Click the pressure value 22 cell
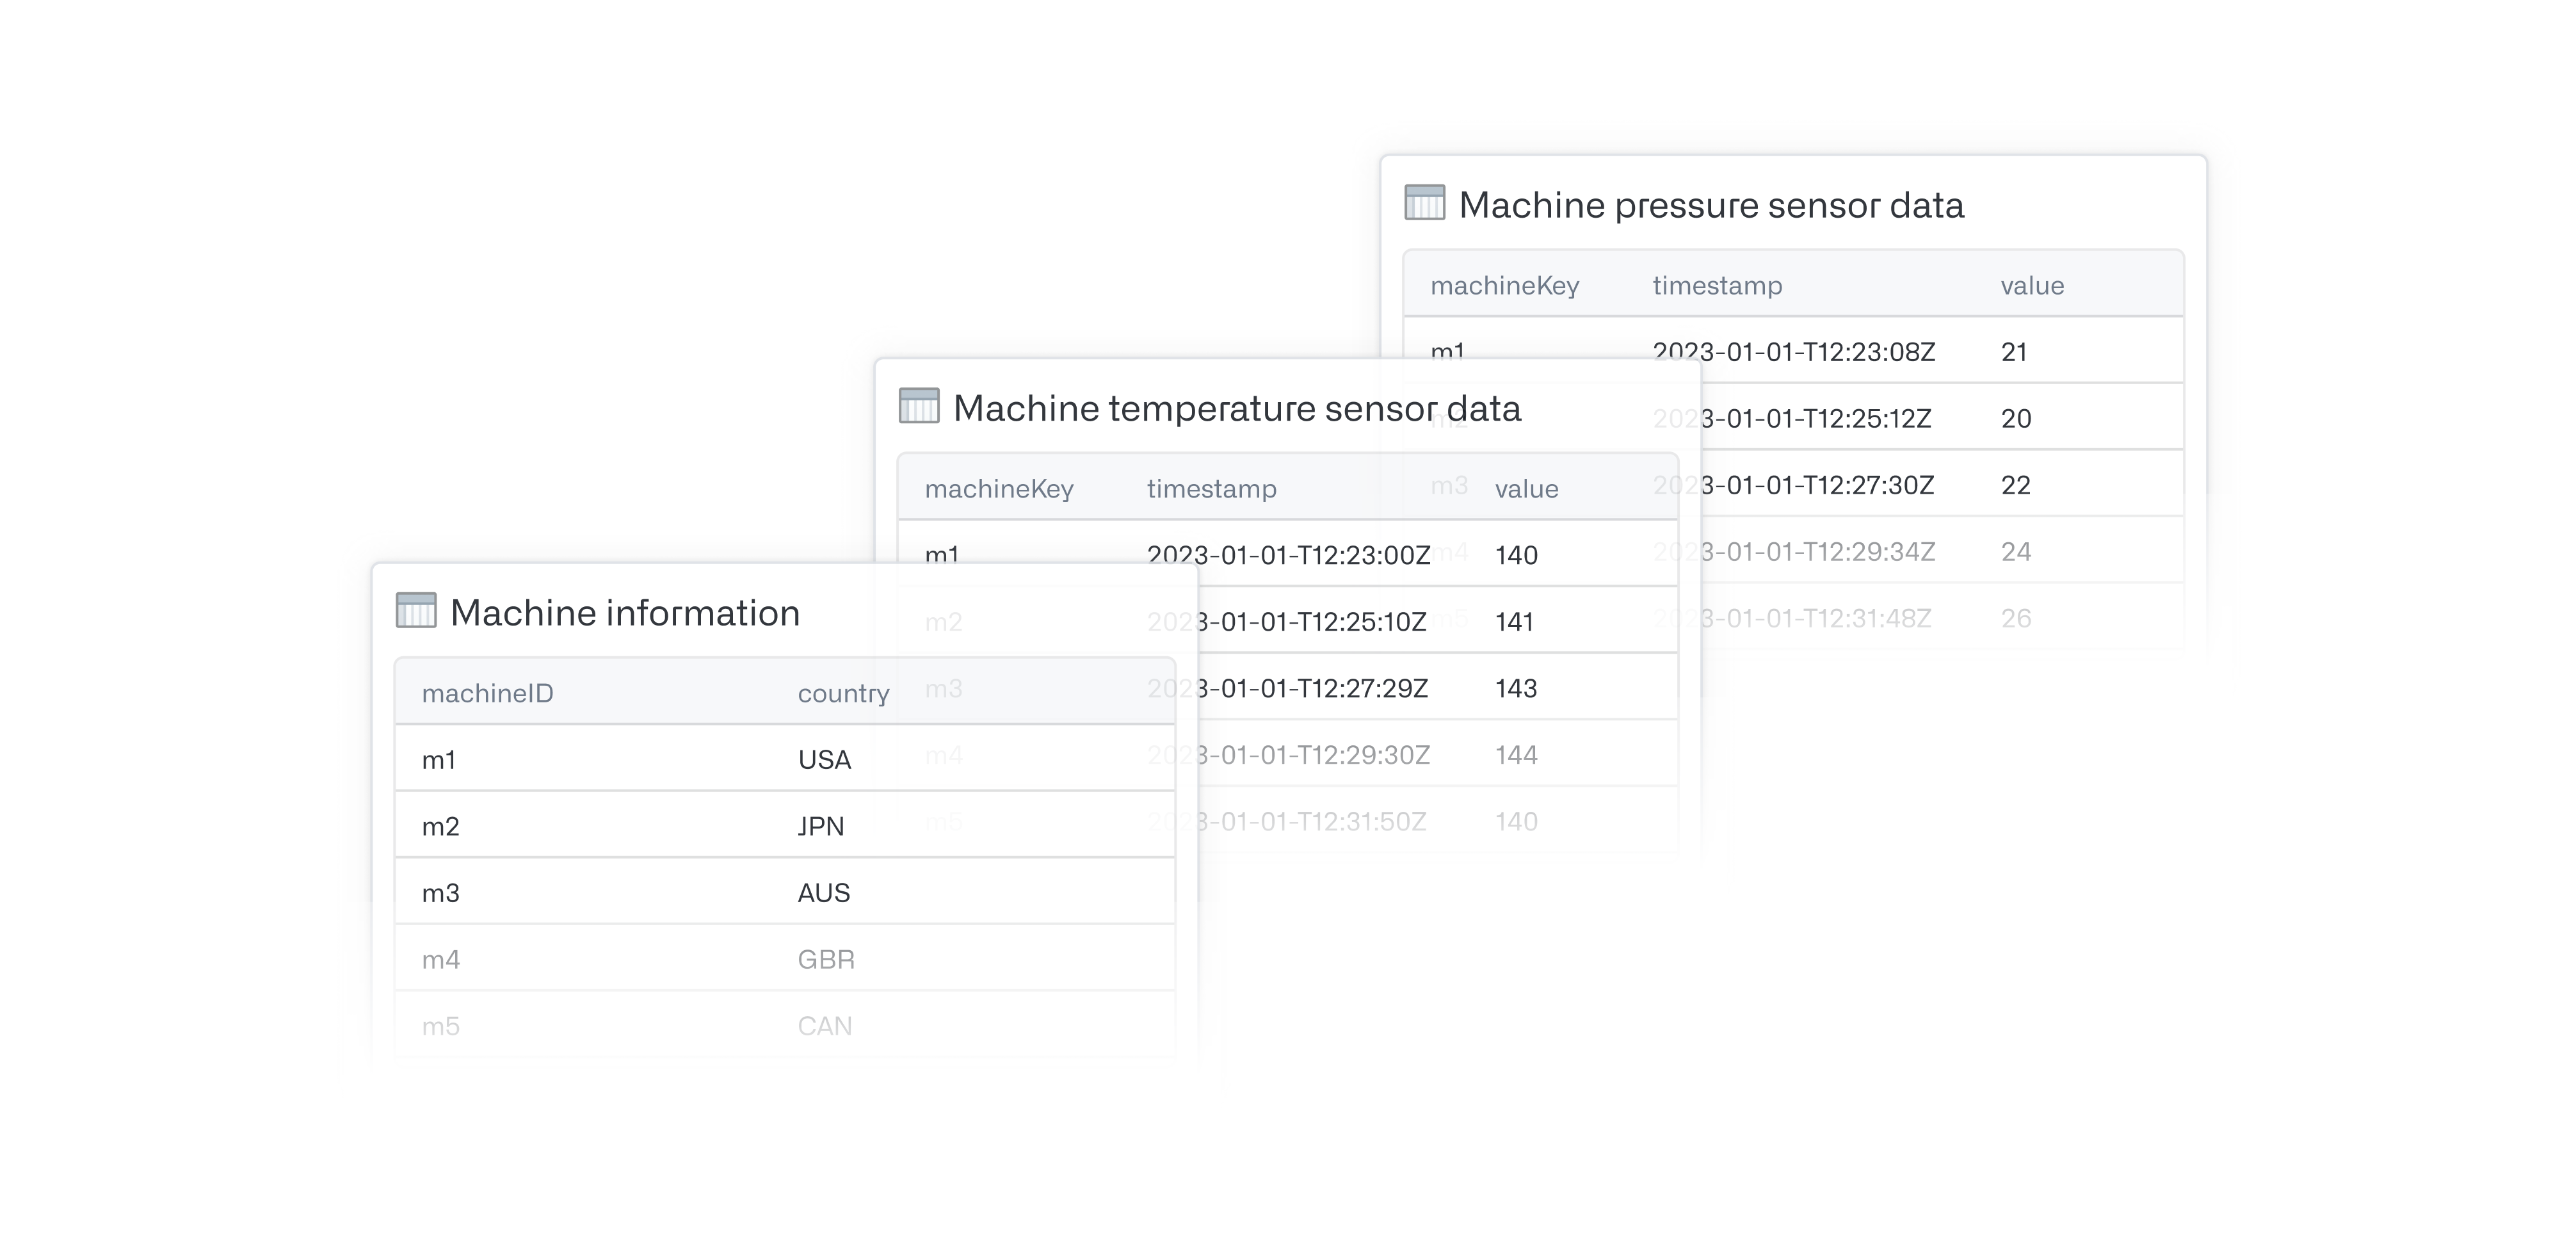The height and width of the screenshot is (1237, 2576). (x=2015, y=485)
